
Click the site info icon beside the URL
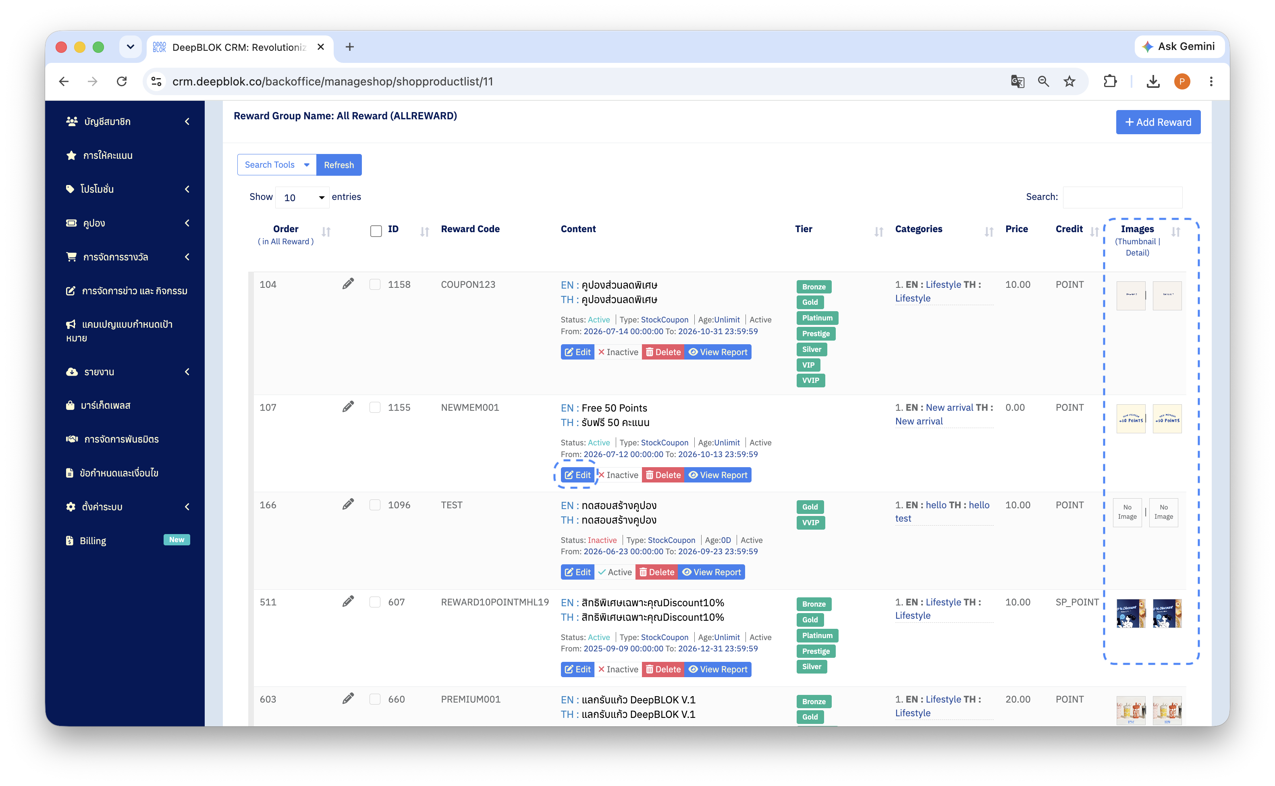[156, 81]
